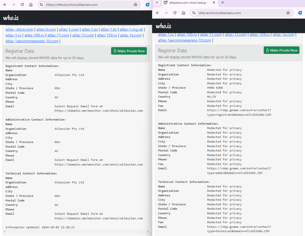Viewport: 305px width, 236px height.
Task: Go forward in the left atlassian.com window
Action: (x=13, y=5)
